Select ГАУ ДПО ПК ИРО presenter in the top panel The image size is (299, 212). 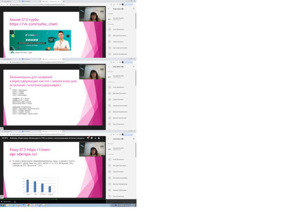pos(118,18)
